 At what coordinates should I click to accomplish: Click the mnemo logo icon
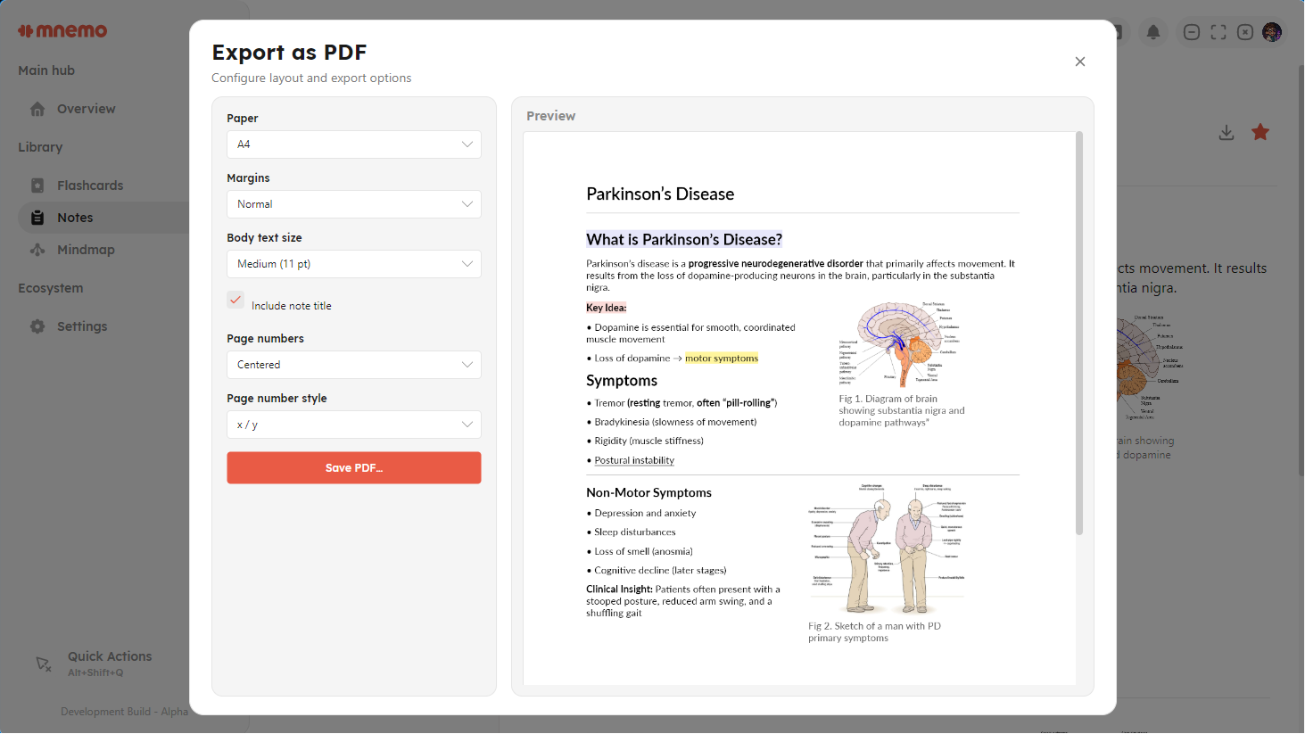tap(26, 30)
